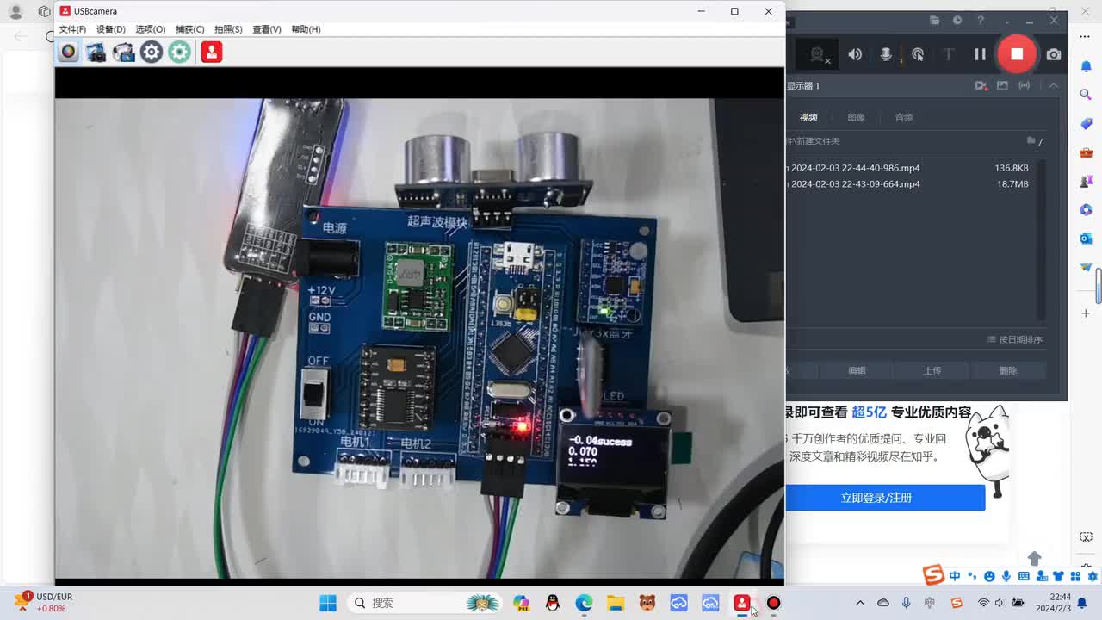Click the red user profile toolbar icon

[211, 52]
